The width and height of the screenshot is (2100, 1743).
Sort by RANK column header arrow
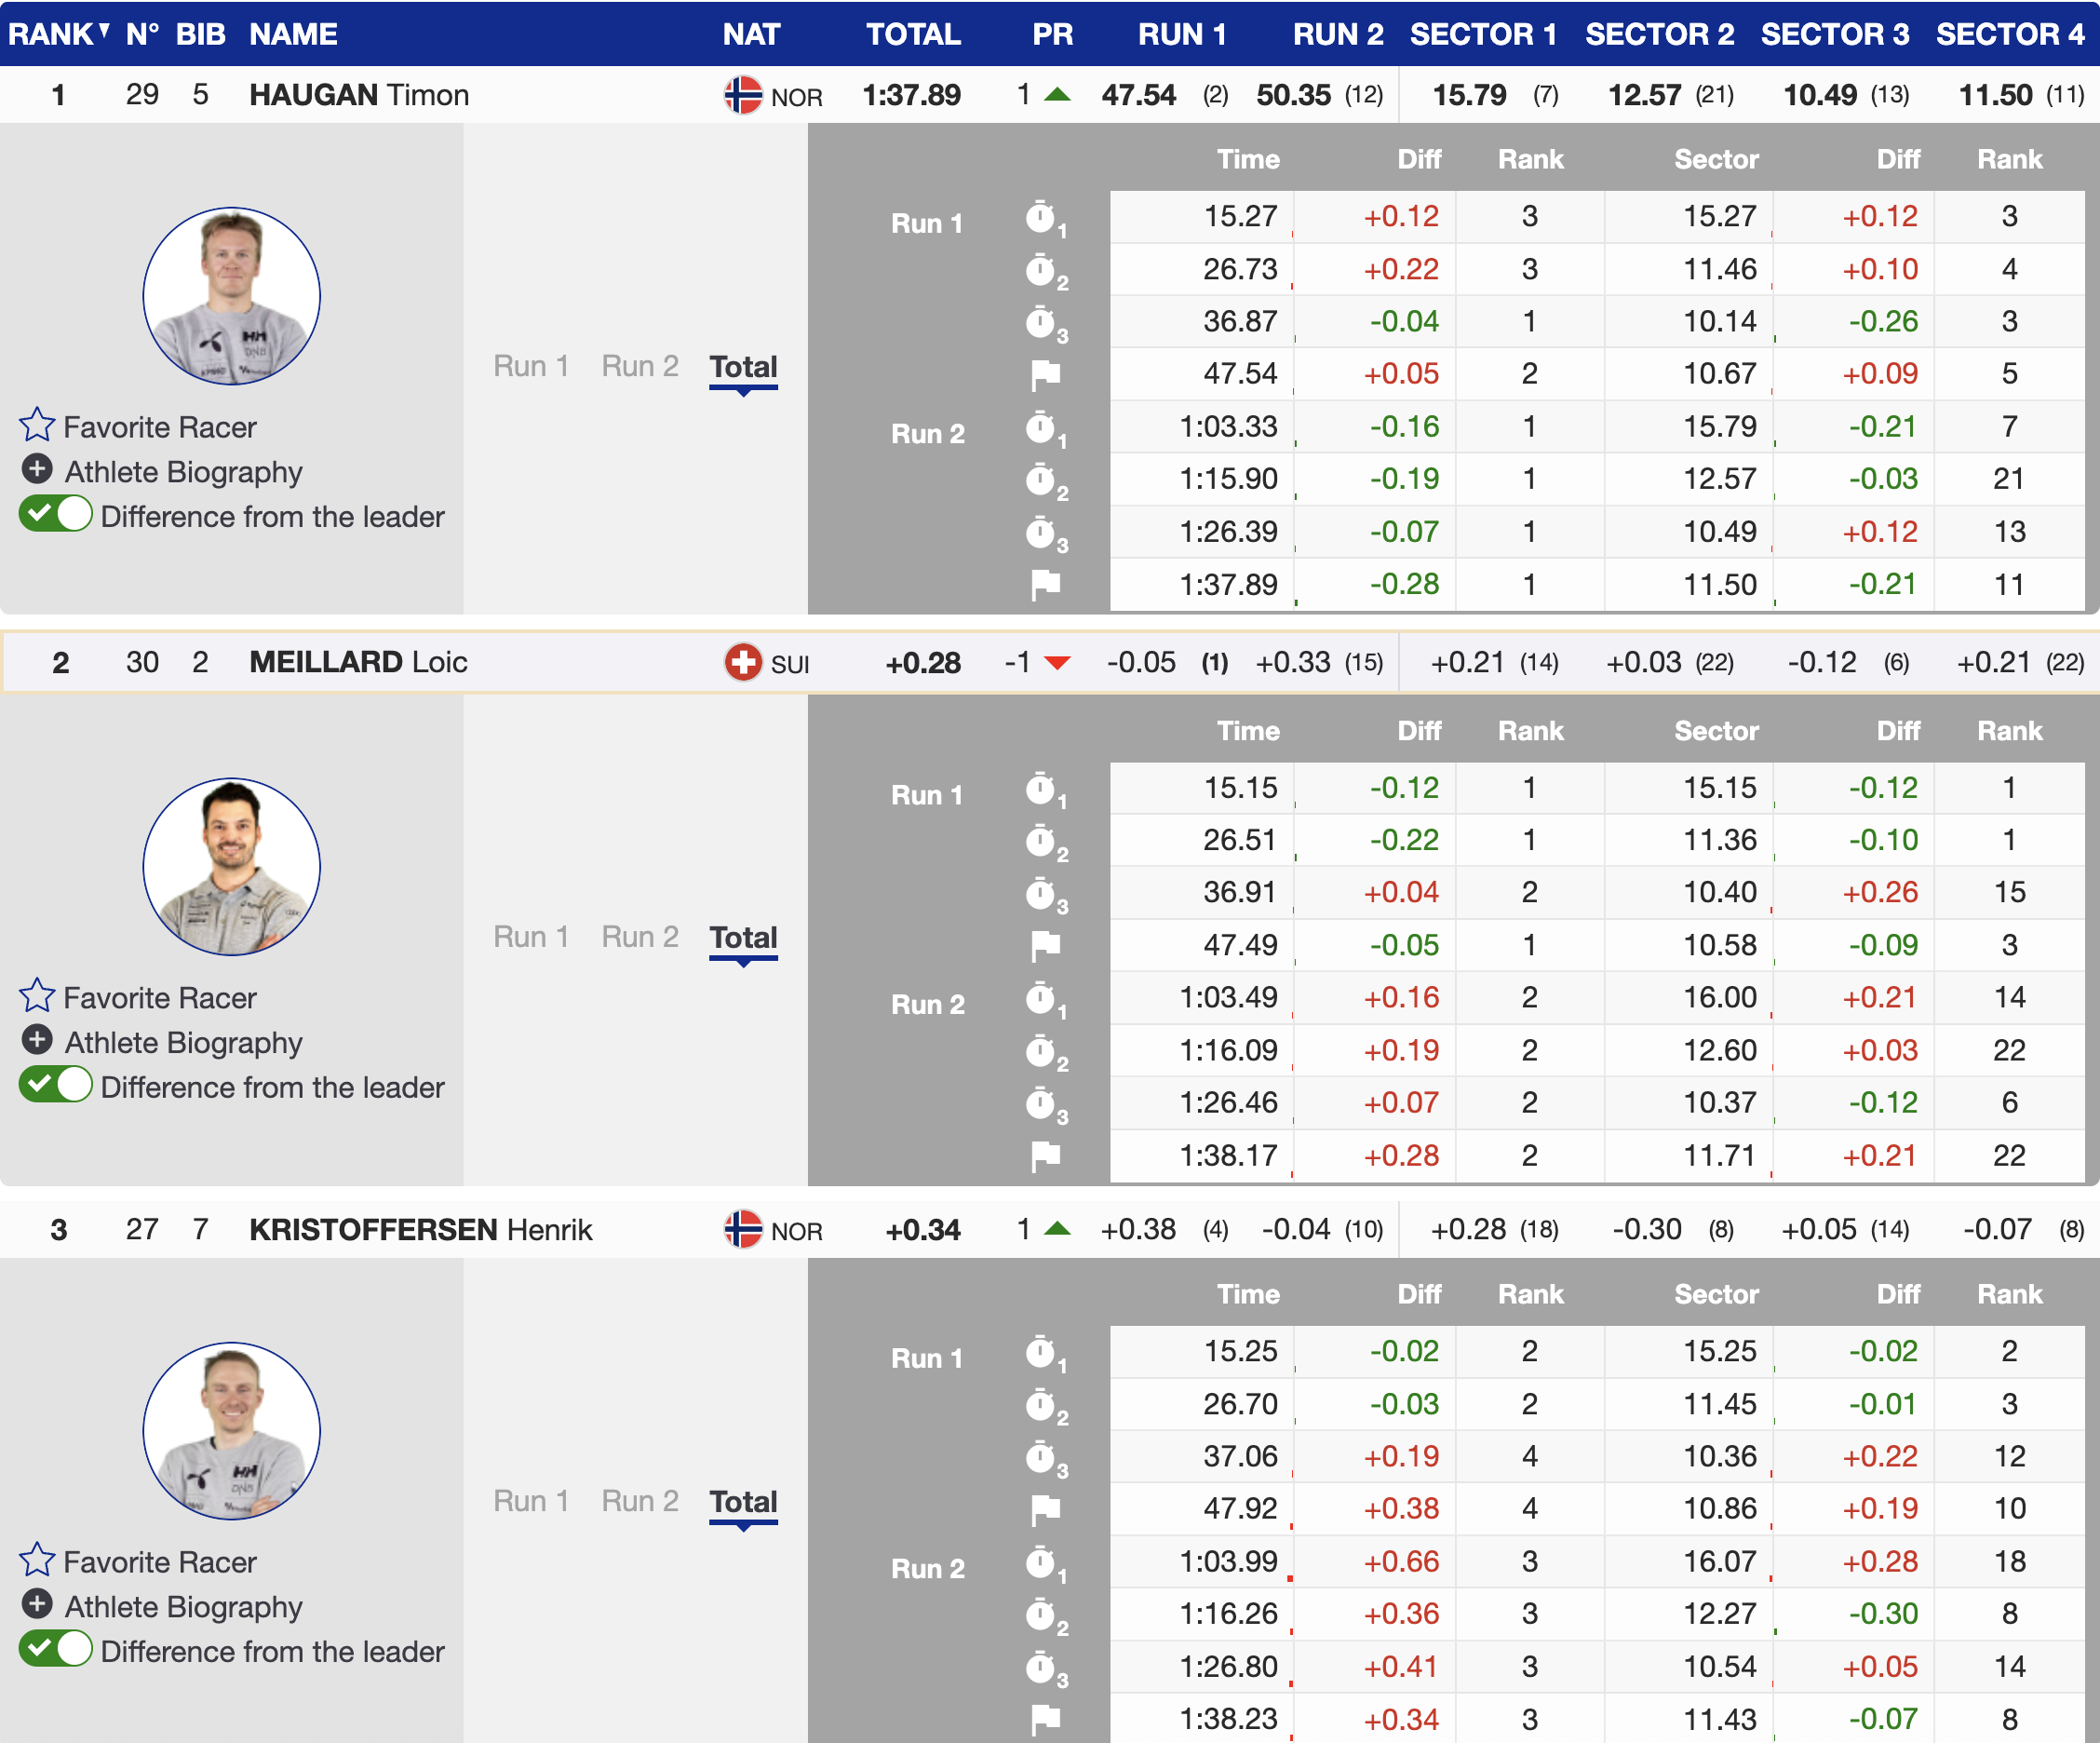pos(103,31)
